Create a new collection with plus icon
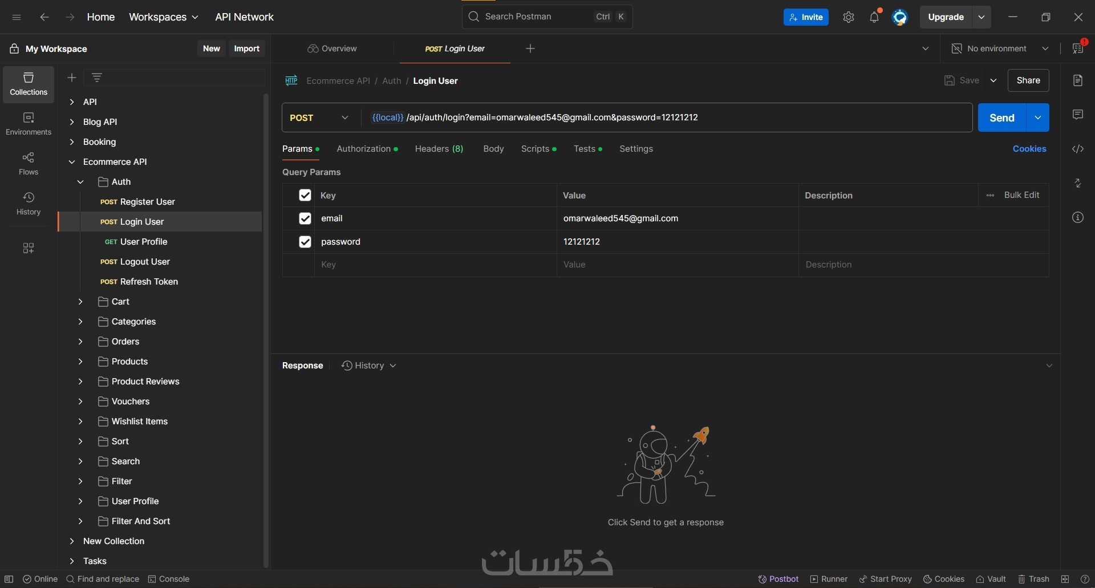 (72, 78)
